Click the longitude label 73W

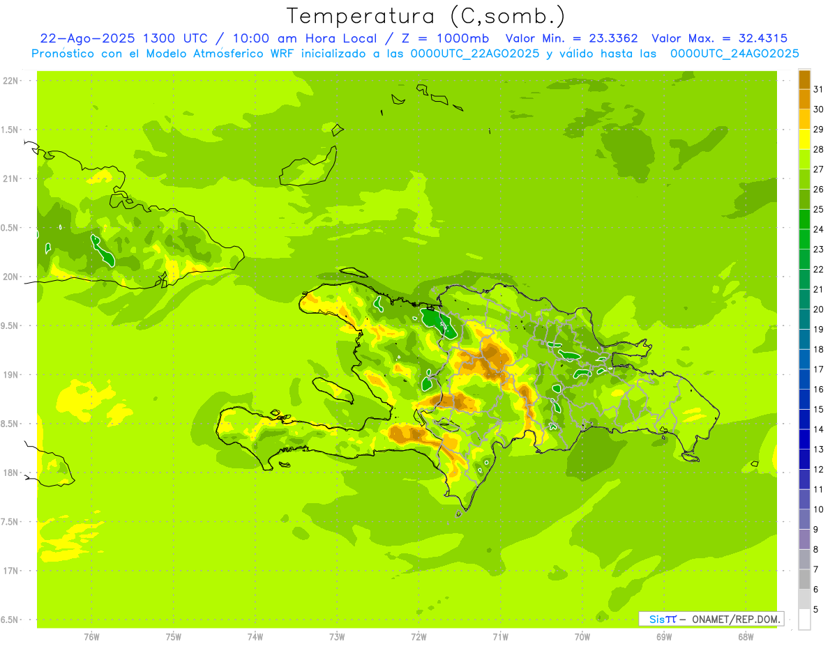pyautogui.click(x=337, y=637)
